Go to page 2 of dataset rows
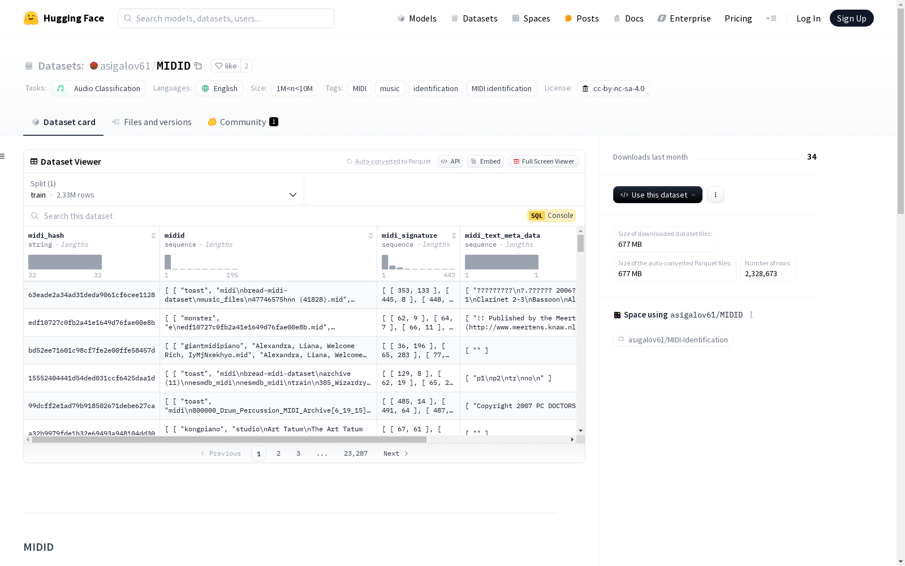Image resolution: width=905 pixels, height=566 pixels. 278,453
